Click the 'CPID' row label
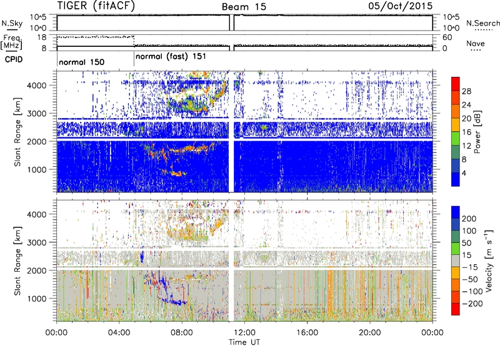This screenshot has width=500, height=346. point(14,59)
